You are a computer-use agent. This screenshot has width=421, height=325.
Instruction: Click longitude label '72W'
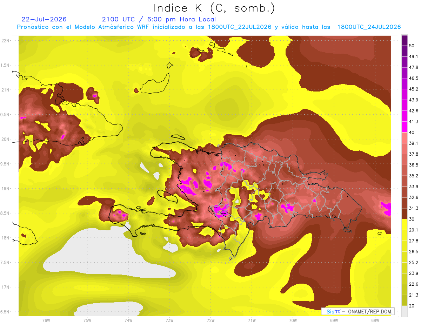[210, 320]
